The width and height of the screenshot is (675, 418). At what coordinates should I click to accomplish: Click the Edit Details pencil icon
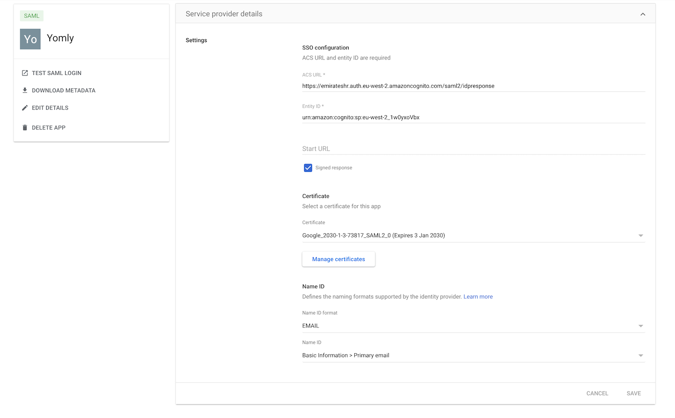[25, 108]
